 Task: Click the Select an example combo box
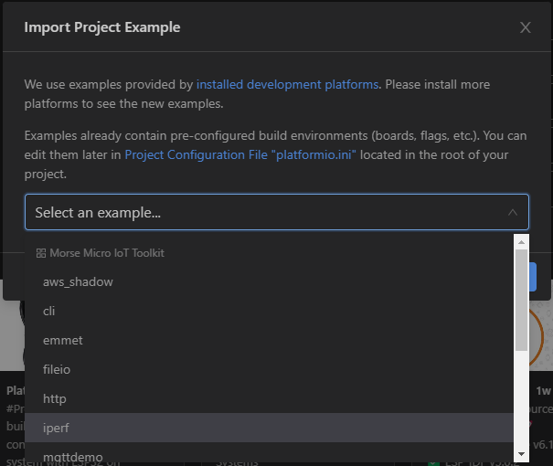(265, 212)
